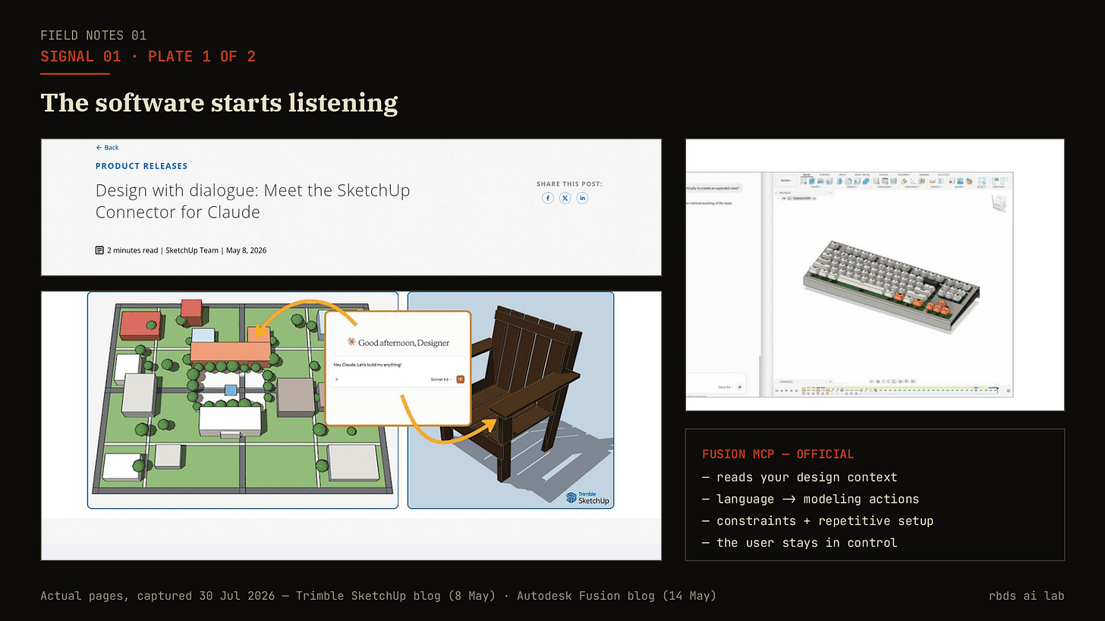Expand the COMMENTS panel in Fusion
Viewport: 1105px width, 621px height.
(830, 381)
